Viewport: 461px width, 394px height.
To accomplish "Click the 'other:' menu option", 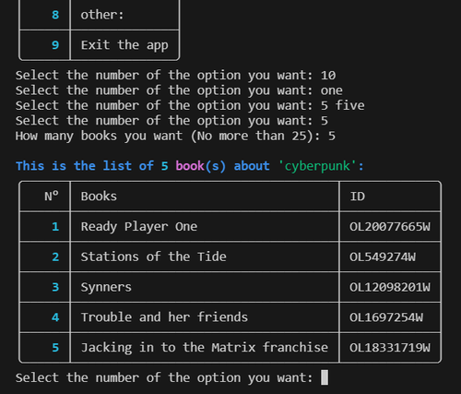I will [102, 15].
